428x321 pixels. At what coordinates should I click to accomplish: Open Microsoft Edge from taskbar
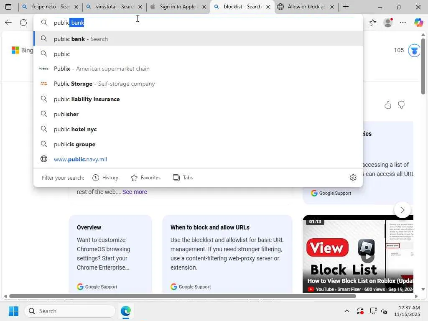click(125, 311)
